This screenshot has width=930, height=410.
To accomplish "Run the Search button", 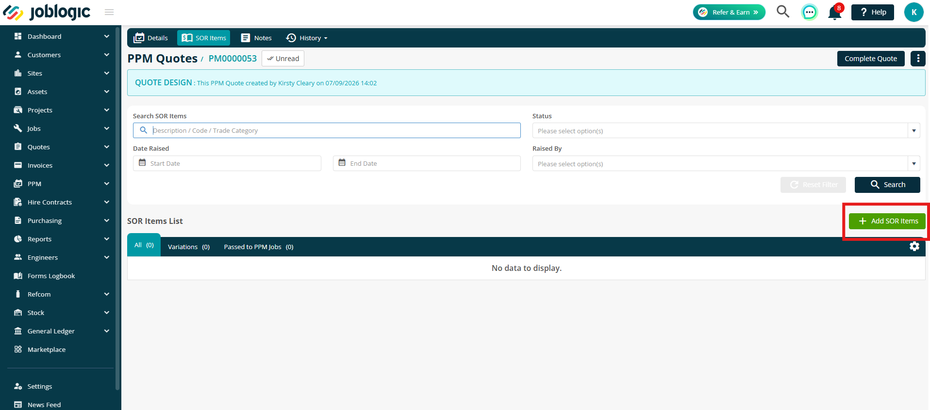I will click(887, 185).
